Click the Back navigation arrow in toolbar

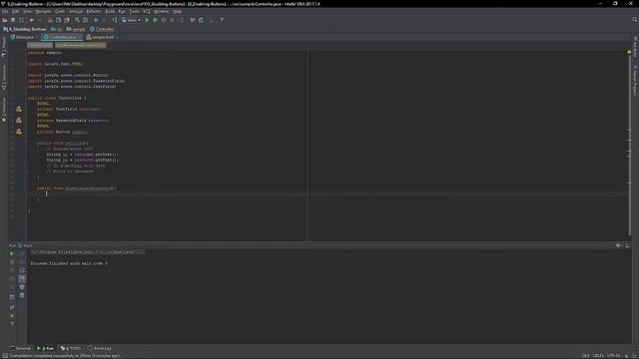pos(96,20)
